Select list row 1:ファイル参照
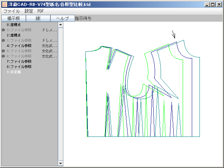The width and height of the screenshot is (224, 168). pyautogui.click(x=30, y=41)
